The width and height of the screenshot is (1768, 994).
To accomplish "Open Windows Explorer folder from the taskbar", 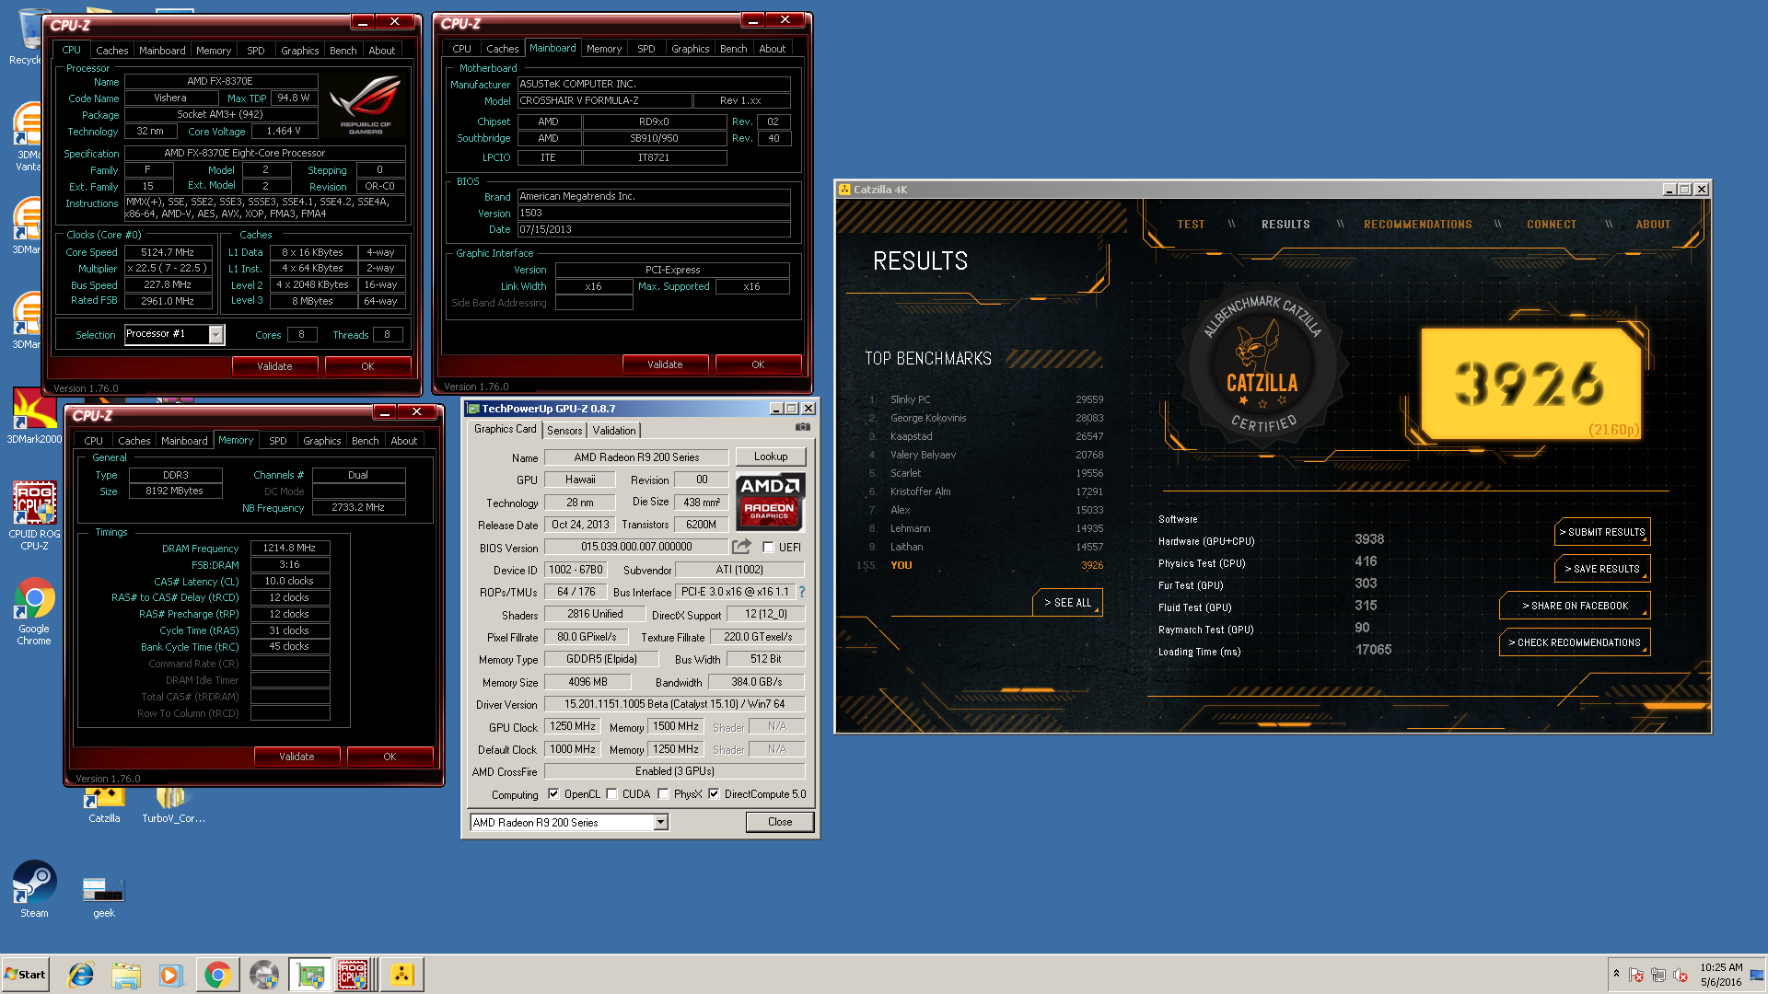I will pos(126,975).
